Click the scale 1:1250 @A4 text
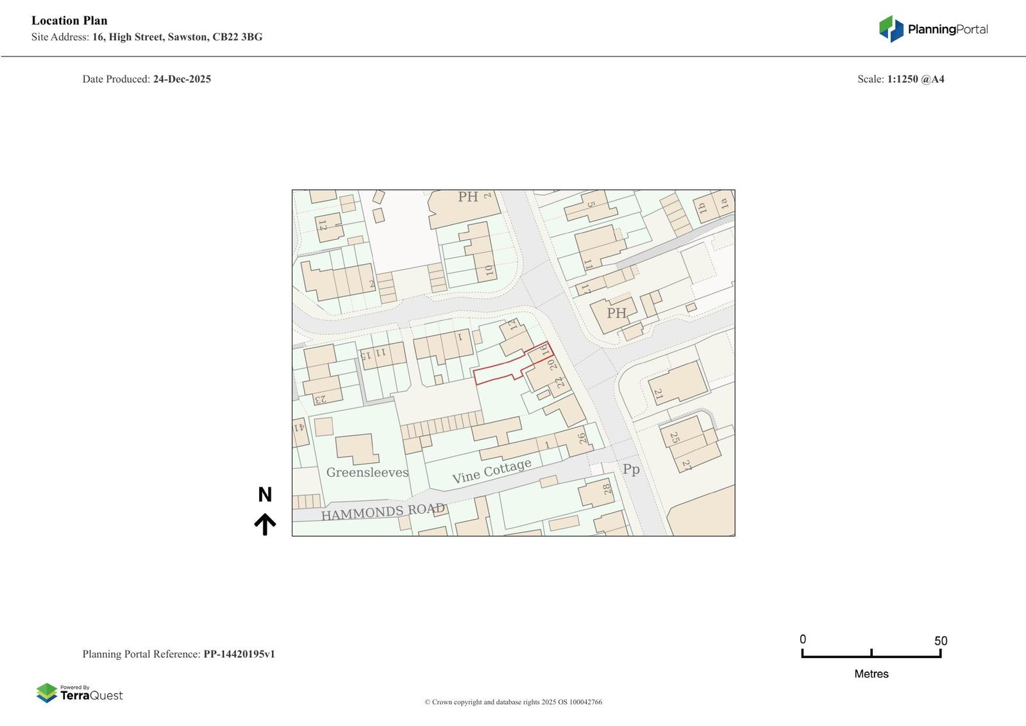 (x=915, y=80)
